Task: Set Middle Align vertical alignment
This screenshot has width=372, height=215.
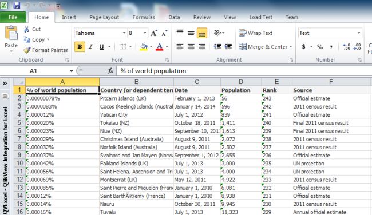Action: 191,33
